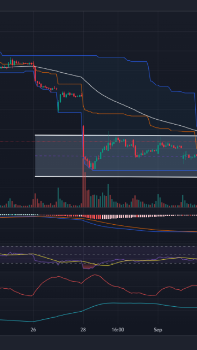The width and height of the screenshot is (197, 350).
Task: Click the large red candle on the 28th
Action: coord(84,142)
